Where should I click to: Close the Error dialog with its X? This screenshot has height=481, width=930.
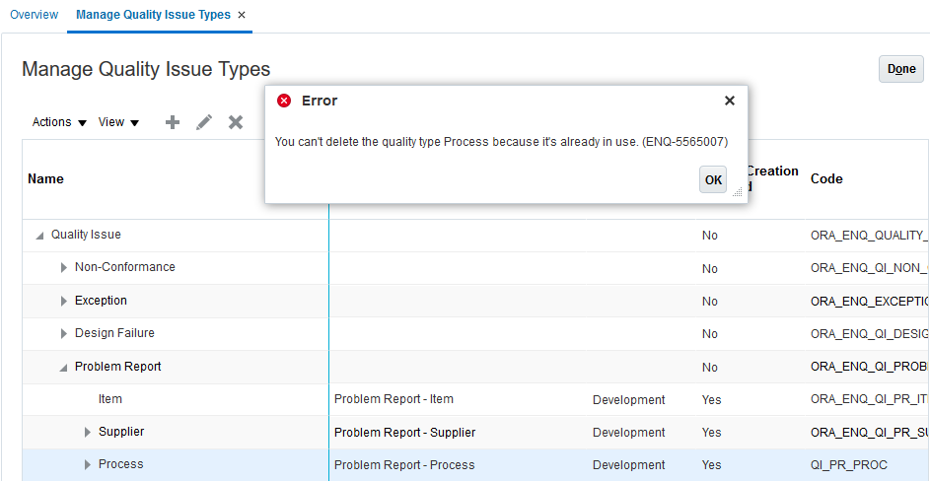click(730, 101)
